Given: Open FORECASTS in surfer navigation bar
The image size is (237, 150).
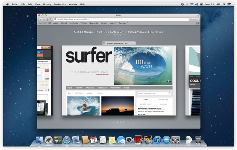Looking at the screenshot, I should (103, 88).
